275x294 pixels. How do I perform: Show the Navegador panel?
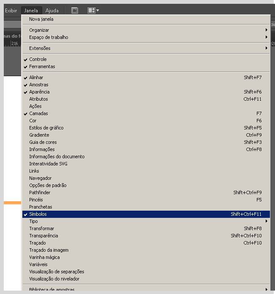point(146,178)
